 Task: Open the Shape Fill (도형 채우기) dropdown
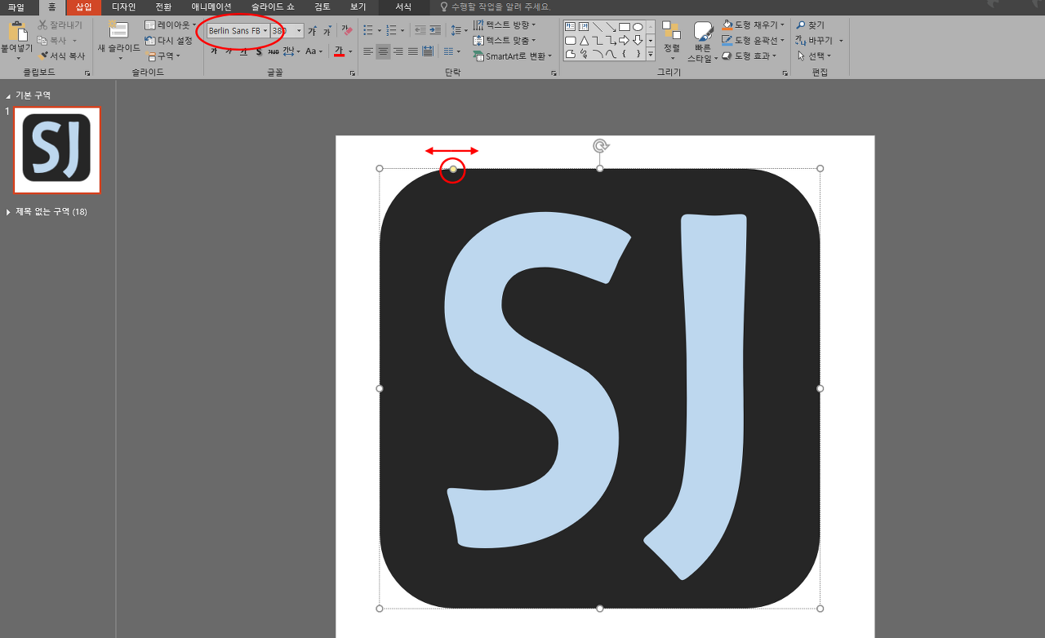coord(754,25)
